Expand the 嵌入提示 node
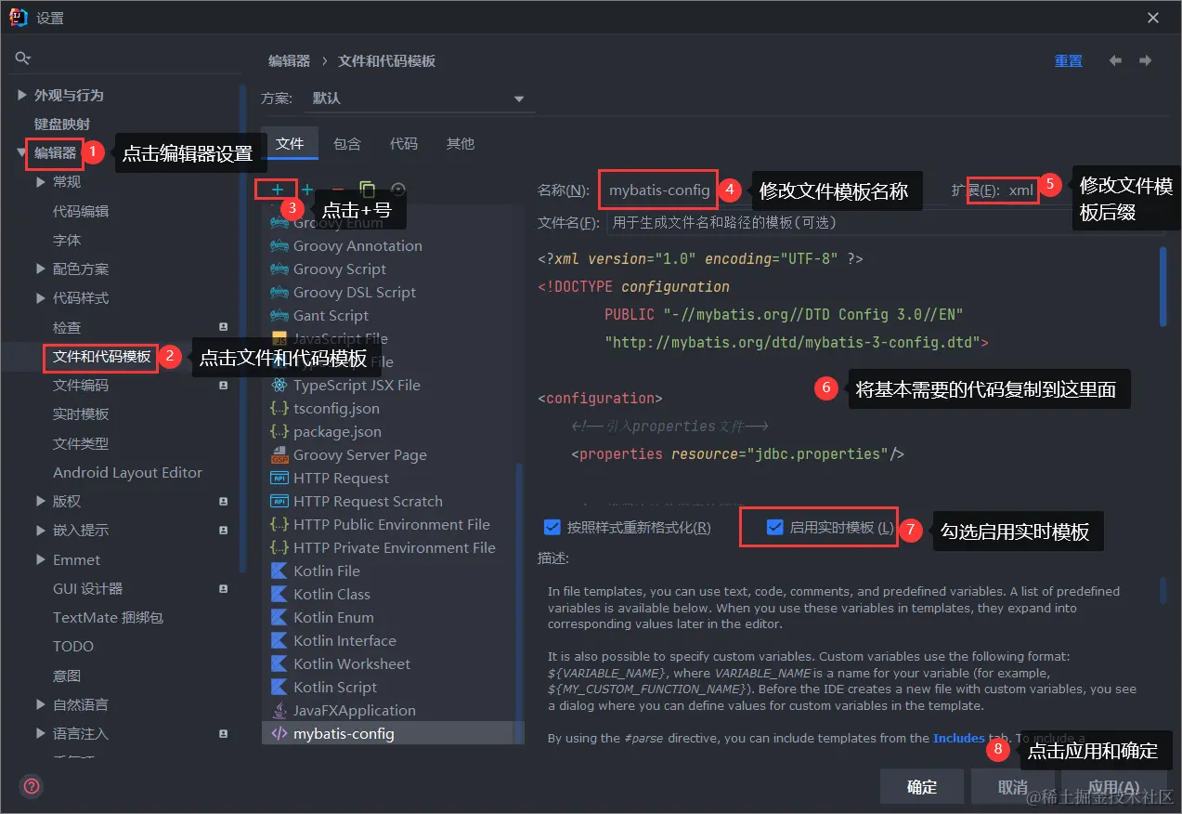The image size is (1182, 814). coord(41,530)
